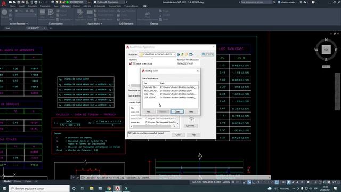Click Open file icon in quick access toolbar
Screen dimensions: 341x192
[x=14, y=2]
